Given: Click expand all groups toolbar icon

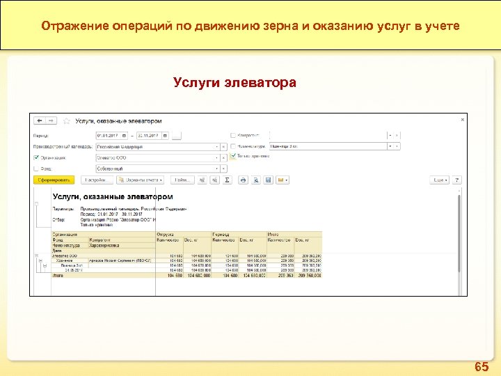Looking at the screenshot, I should tap(202, 180).
